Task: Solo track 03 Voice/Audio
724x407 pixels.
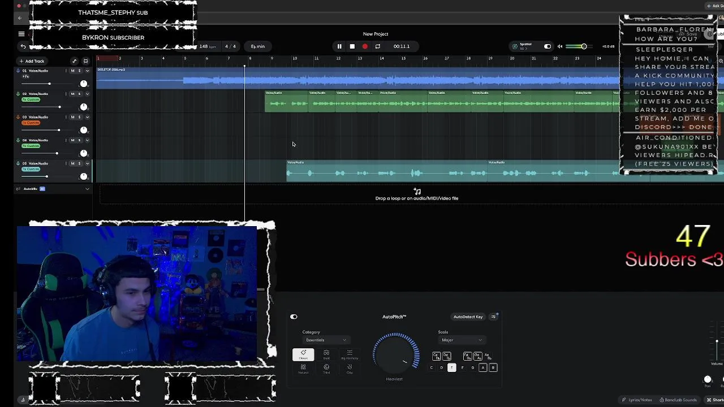Action: 79,117
